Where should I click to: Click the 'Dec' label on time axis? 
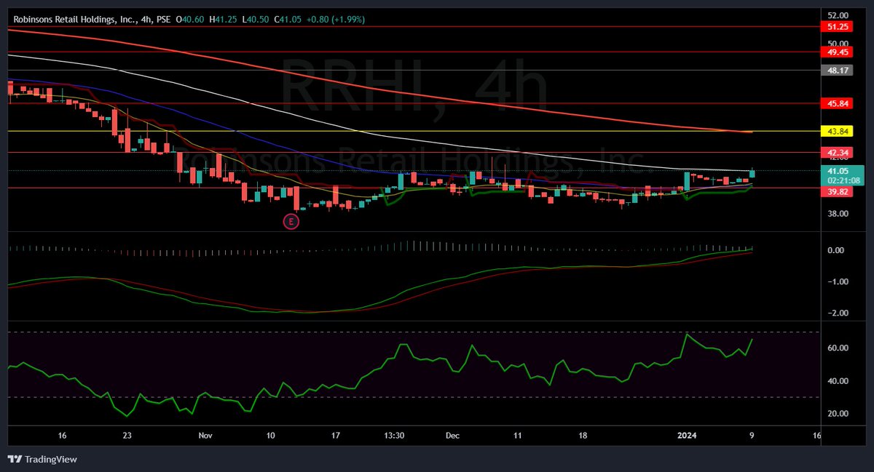click(453, 436)
